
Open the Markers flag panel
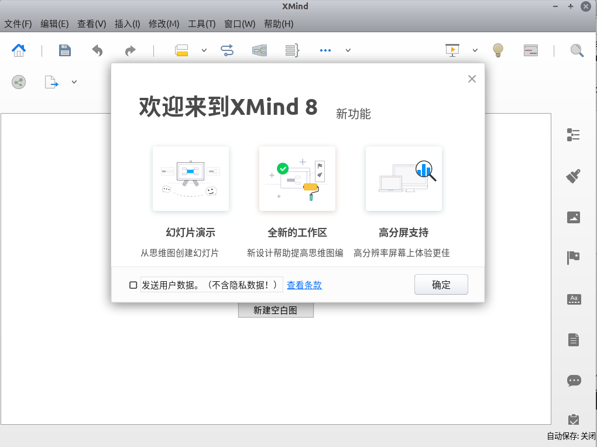pyautogui.click(x=574, y=258)
